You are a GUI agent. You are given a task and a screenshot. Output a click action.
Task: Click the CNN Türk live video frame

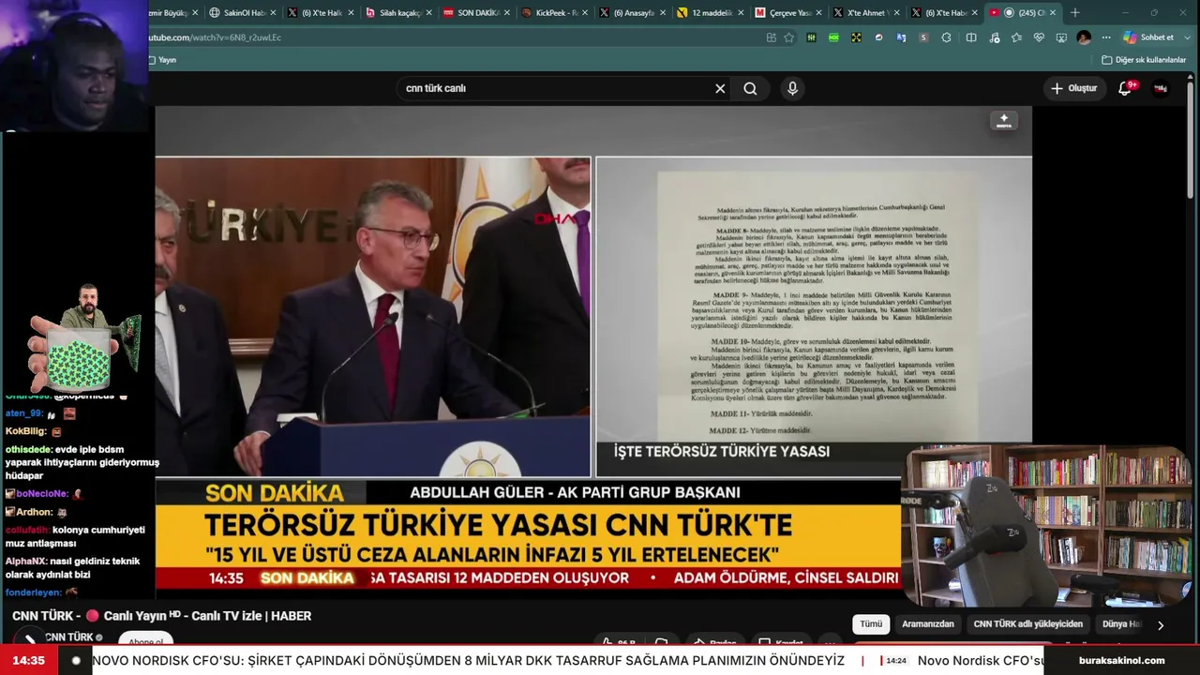(593, 352)
